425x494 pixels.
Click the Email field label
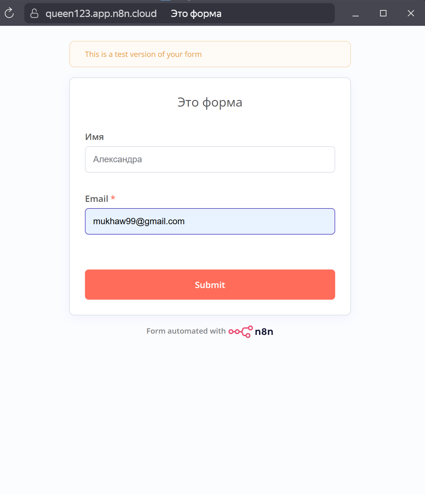click(x=97, y=199)
